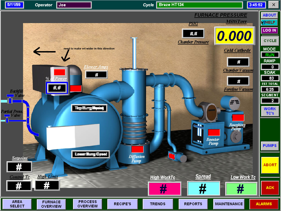The width and height of the screenshot is (281, 211).
Task: Acknowledge alarms with ACK button
Action: coord(270,188)
